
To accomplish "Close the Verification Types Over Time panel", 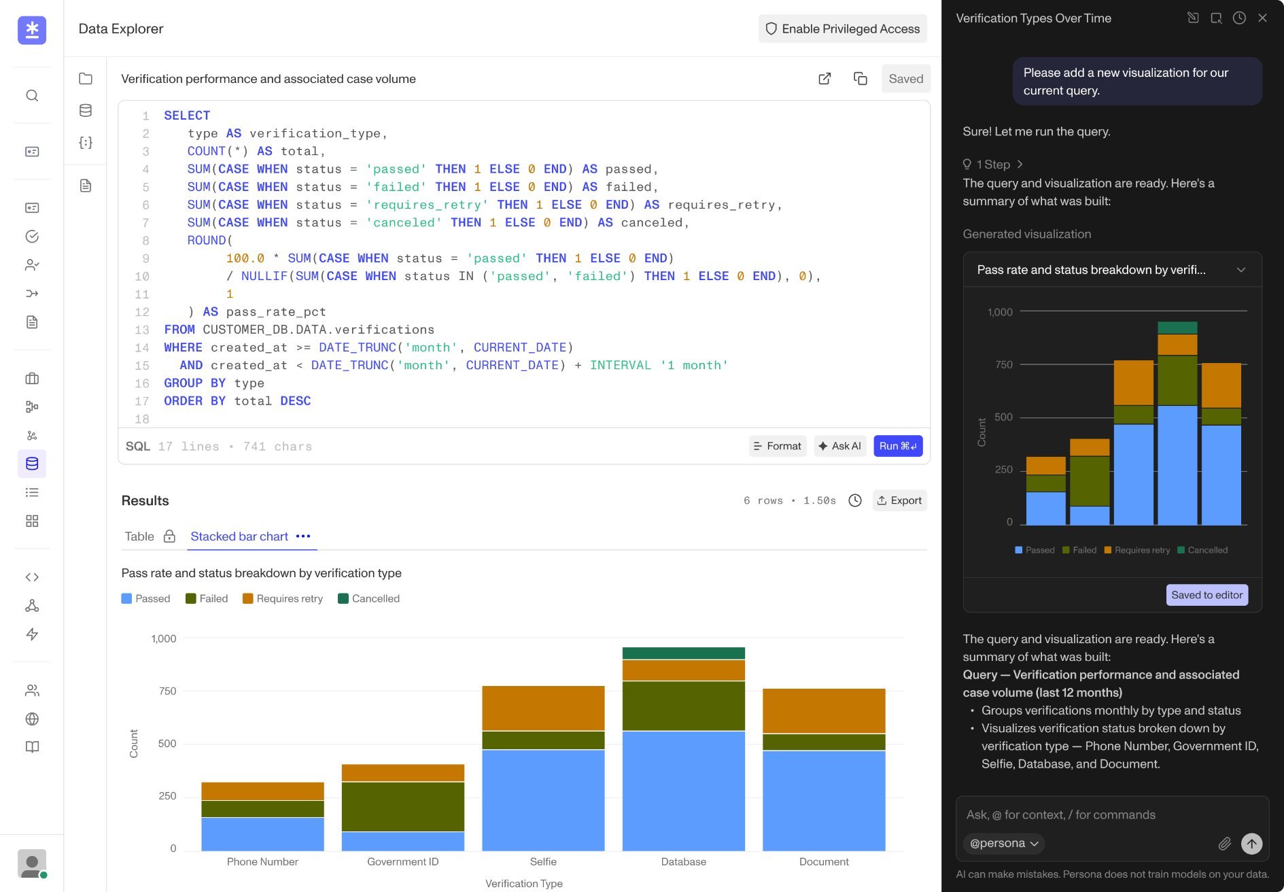I will 1262,18.
